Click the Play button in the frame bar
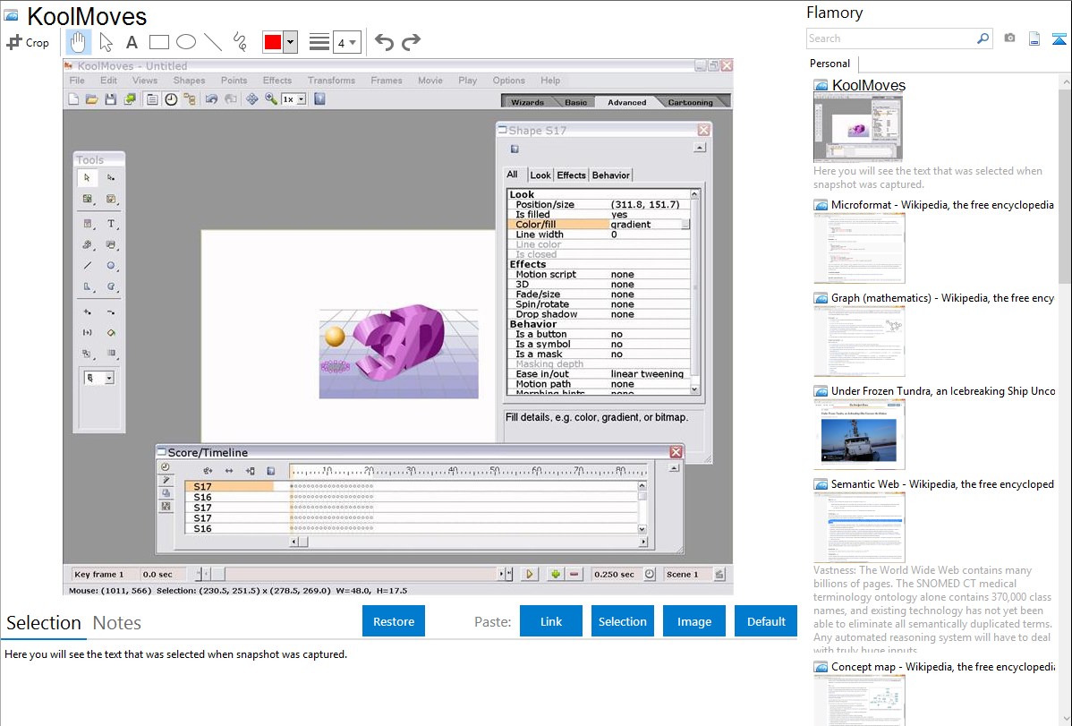 tap(529, 574)
